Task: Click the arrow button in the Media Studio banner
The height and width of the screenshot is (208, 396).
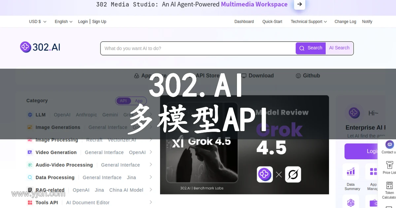Action: (x=299, y=4)
